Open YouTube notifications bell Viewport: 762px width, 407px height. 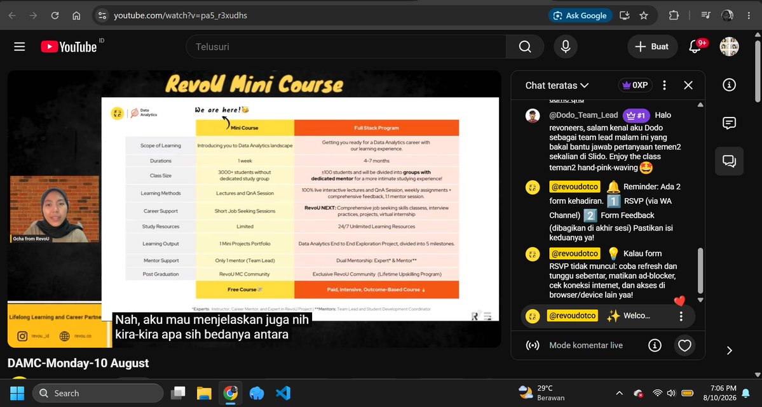pos(695,46)
